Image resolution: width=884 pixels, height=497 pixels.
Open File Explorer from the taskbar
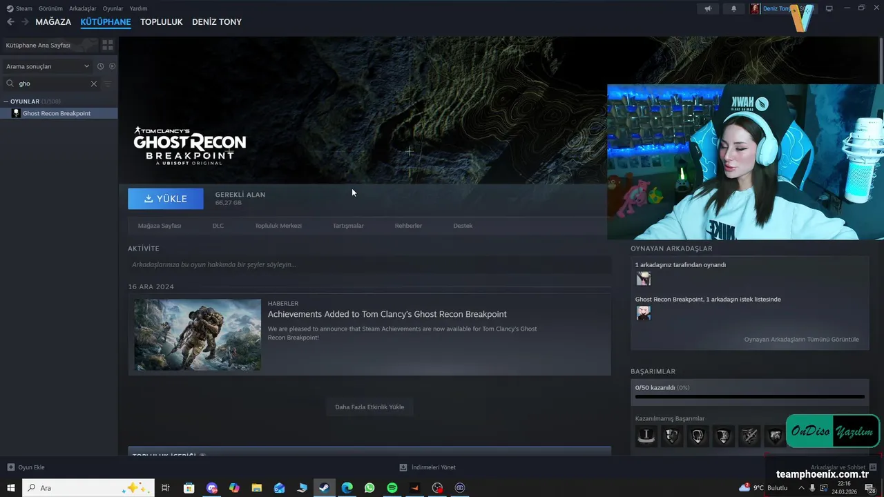pyautogui.click(x=256, y=488)
